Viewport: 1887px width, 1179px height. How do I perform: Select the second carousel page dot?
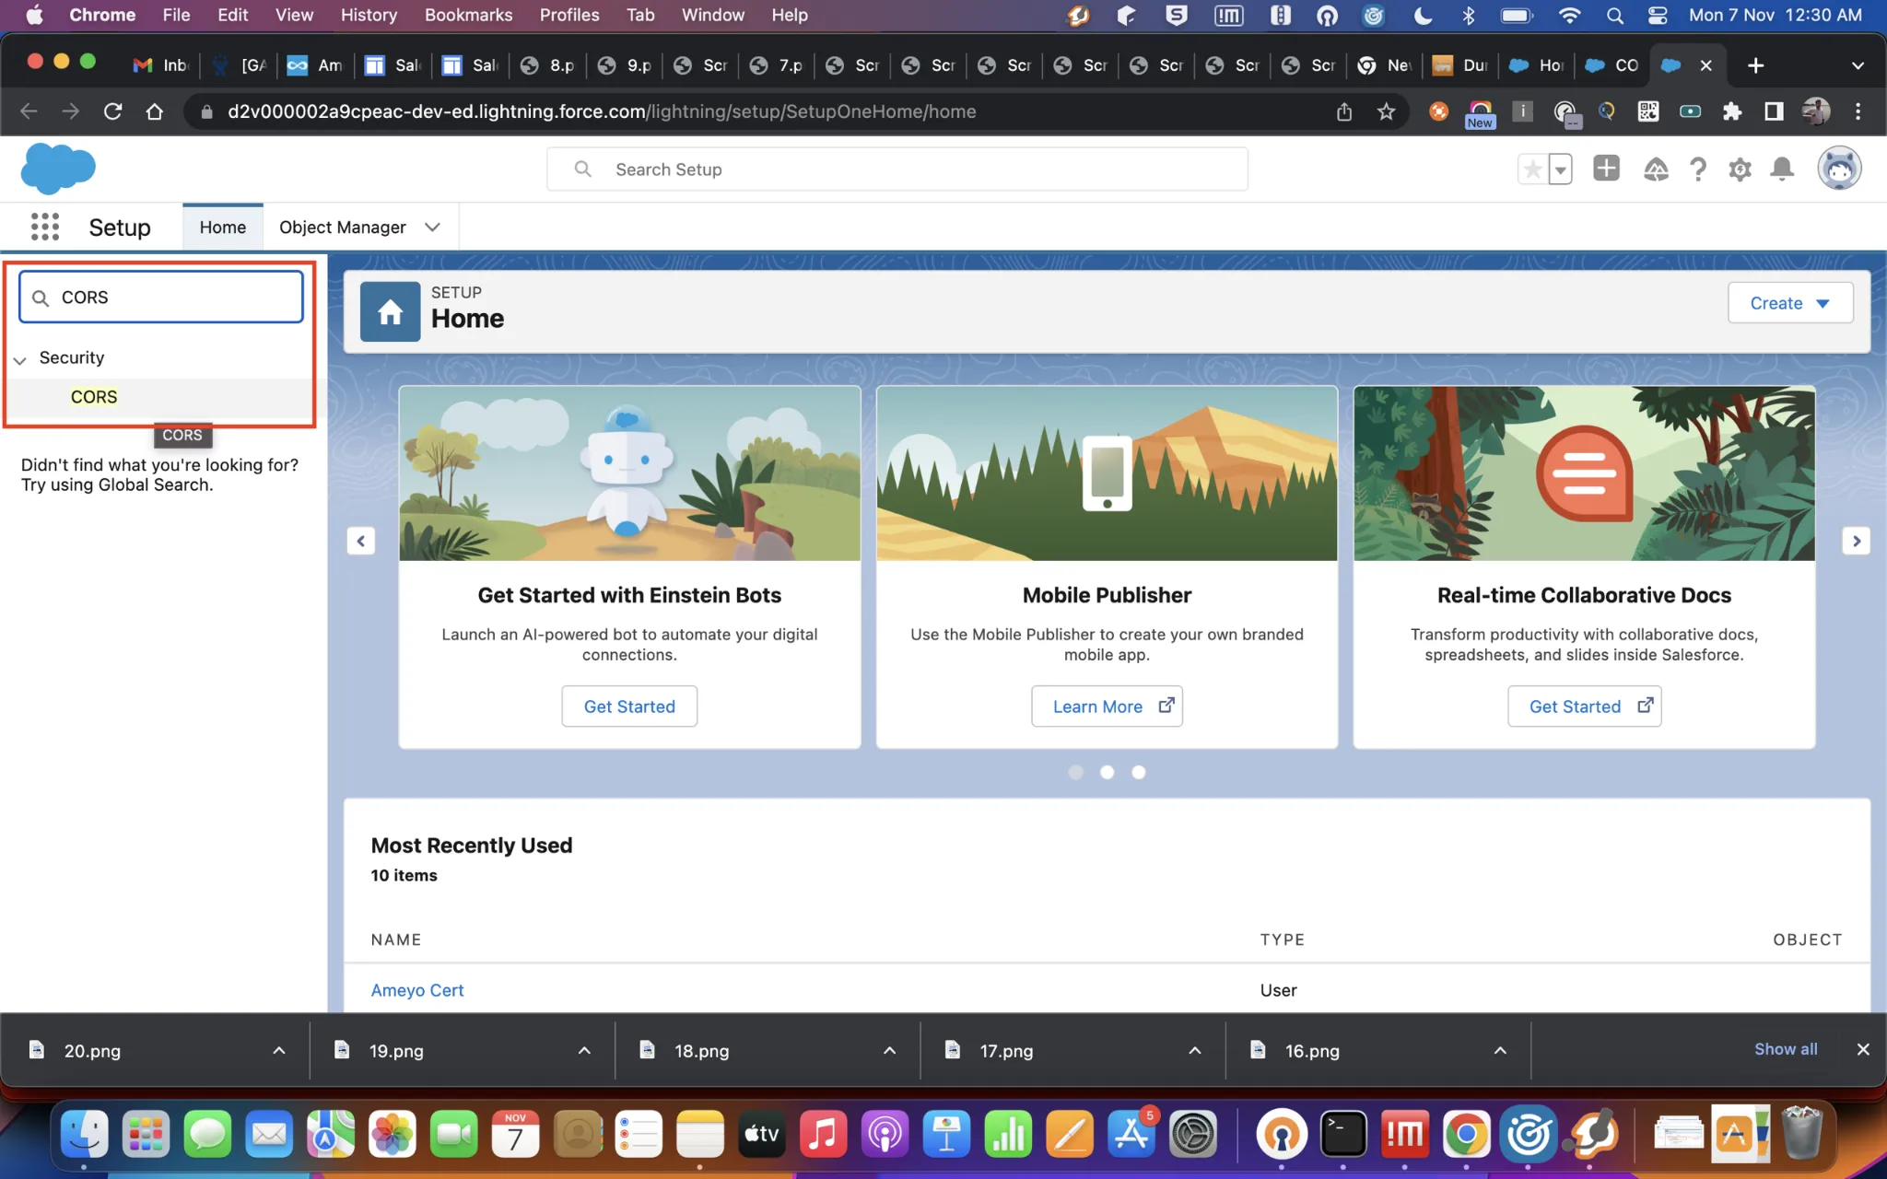tap(1107, 772)
